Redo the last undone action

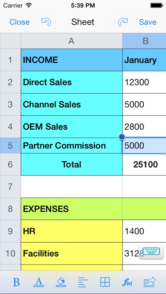point(123,22)
